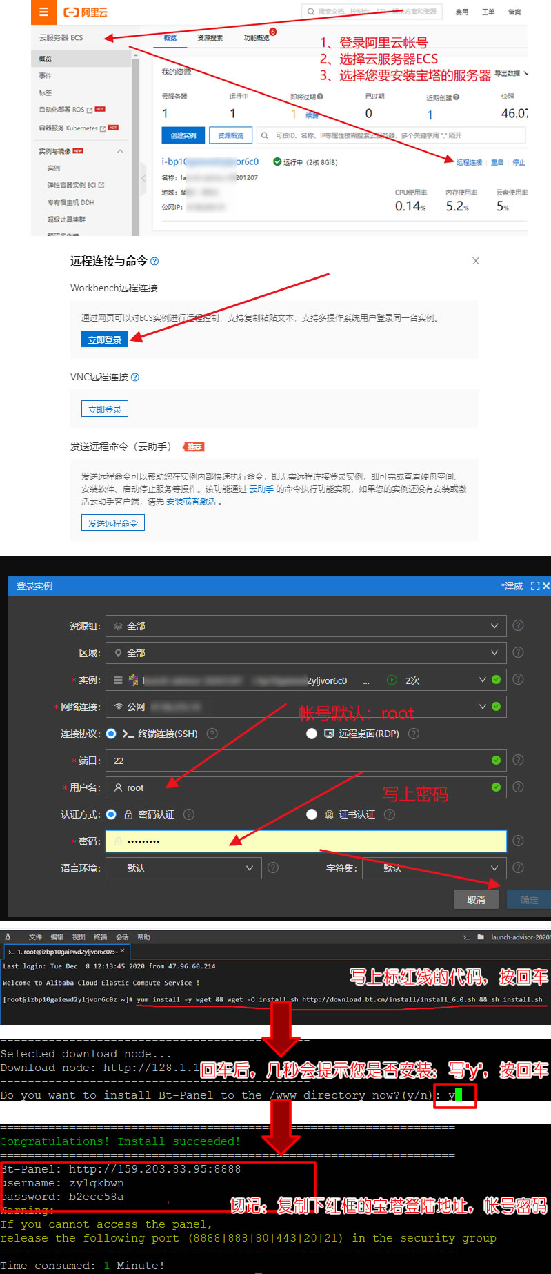The image size is (551, 1274).
Task: Click help icon next to 密码认证
Action: coord(189,814)
